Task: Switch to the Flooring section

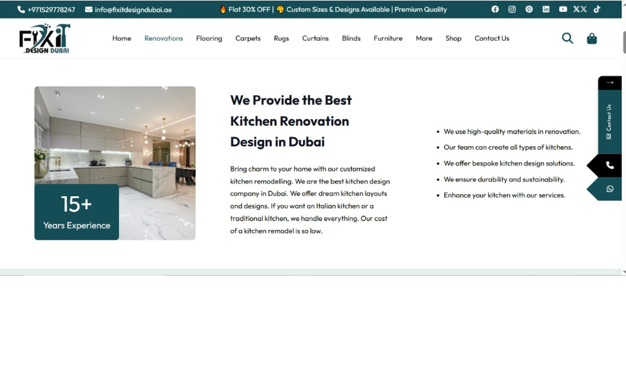Action: (x=208, y=38)
